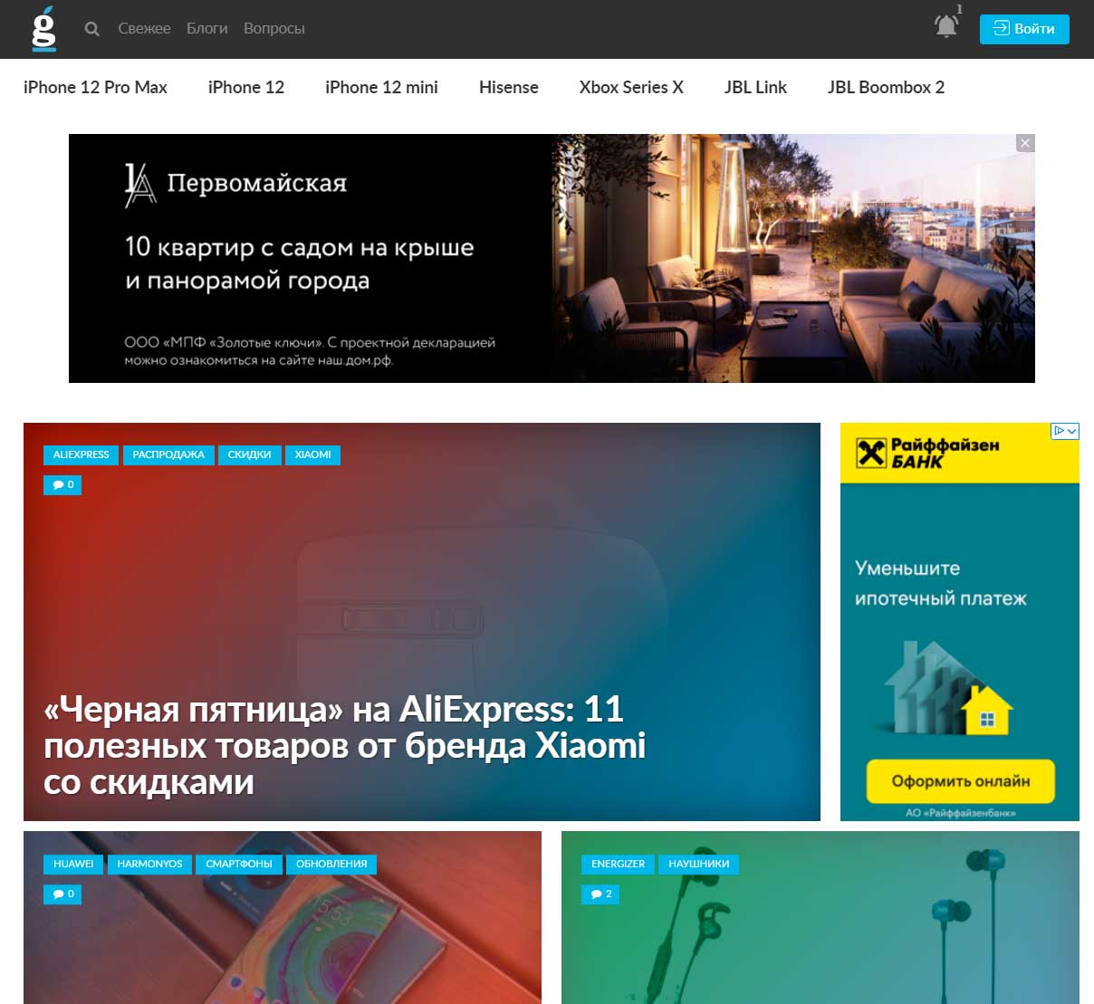The image size is (1094, 1004).
Task: Click the Войти login button
Action: (x=1024, y=29)
